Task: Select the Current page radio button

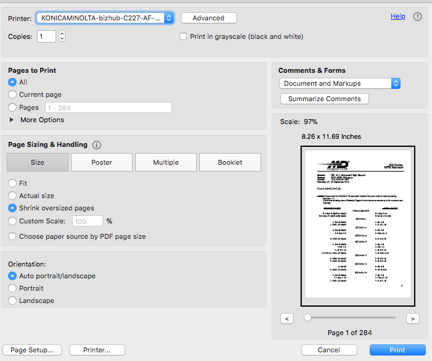Action: (12, 94)
